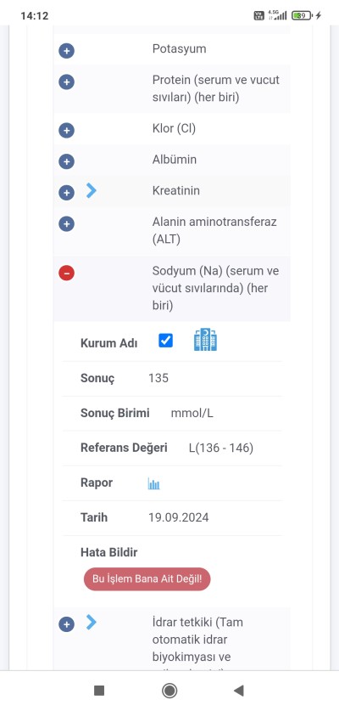Image resolution: width=339 pixels, height=711 pixels.
Task: Toggle the Kurum Adı checkbox
Action: pos(165,340)
